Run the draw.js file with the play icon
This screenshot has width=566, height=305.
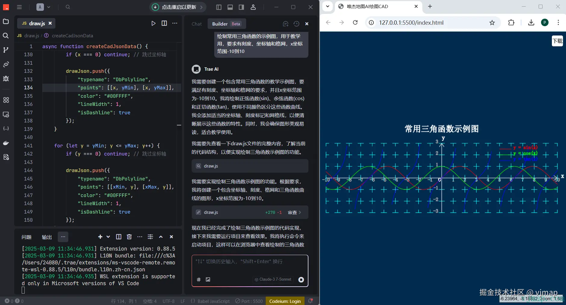click(x=154, y=23)
